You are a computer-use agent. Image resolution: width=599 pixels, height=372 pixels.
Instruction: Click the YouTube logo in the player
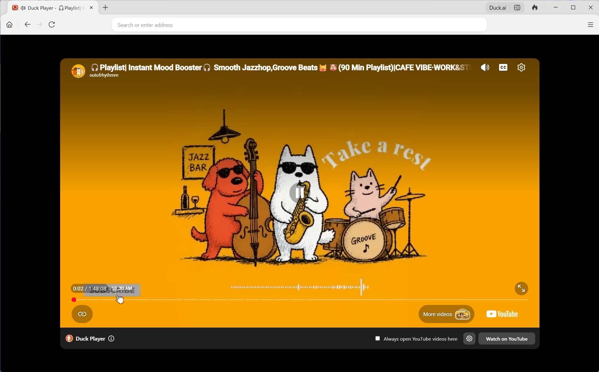[x=502, y=314]
